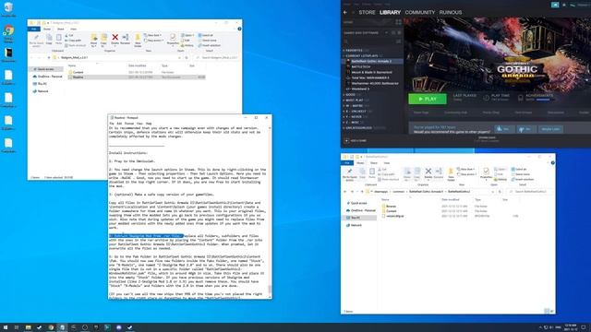Select Battlefleet Gothic: Armada 2 in Steam library list

coord(371,61)
